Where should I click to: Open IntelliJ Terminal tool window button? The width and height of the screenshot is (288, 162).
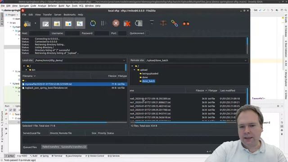click(57, 156)
